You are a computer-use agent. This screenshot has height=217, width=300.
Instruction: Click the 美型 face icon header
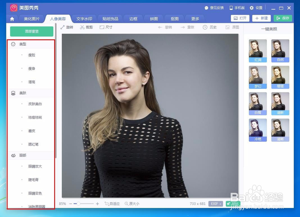(x=13, y=44)
